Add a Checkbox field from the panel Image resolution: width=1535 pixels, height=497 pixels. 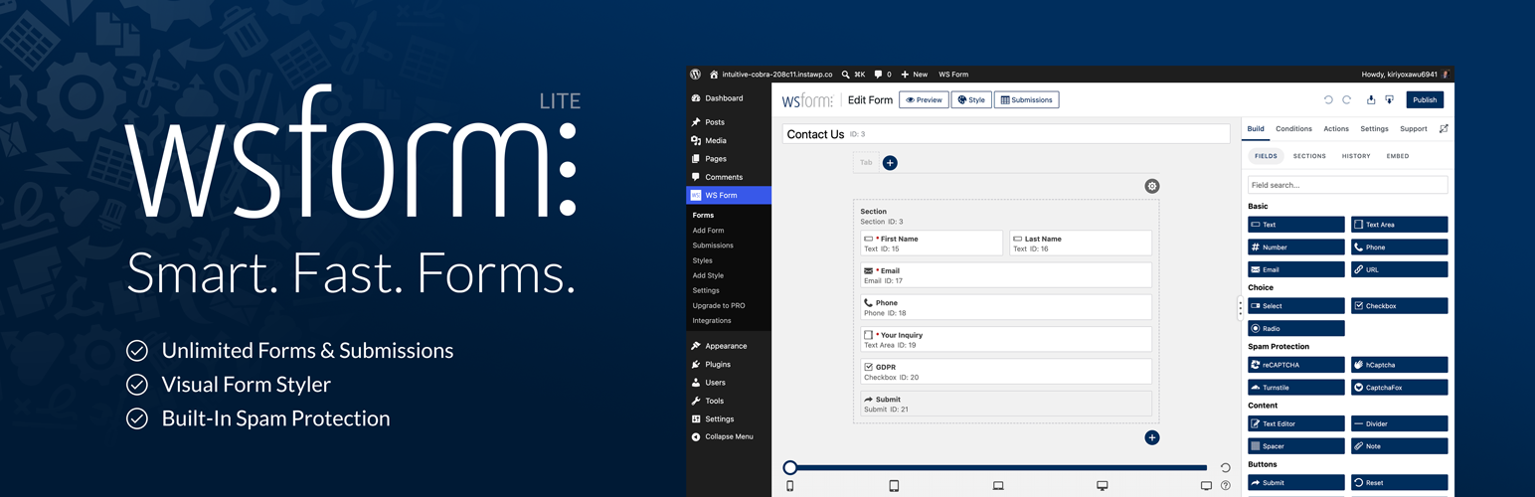point(1399,306)
